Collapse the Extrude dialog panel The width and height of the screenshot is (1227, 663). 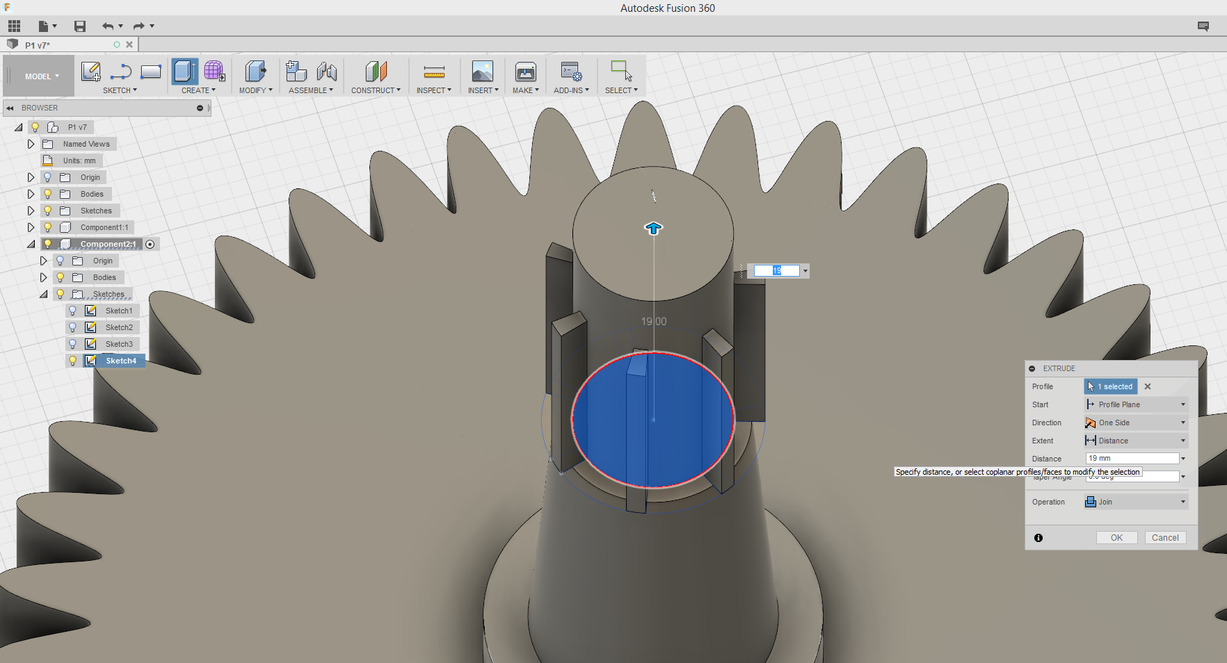pos(1032,368)
